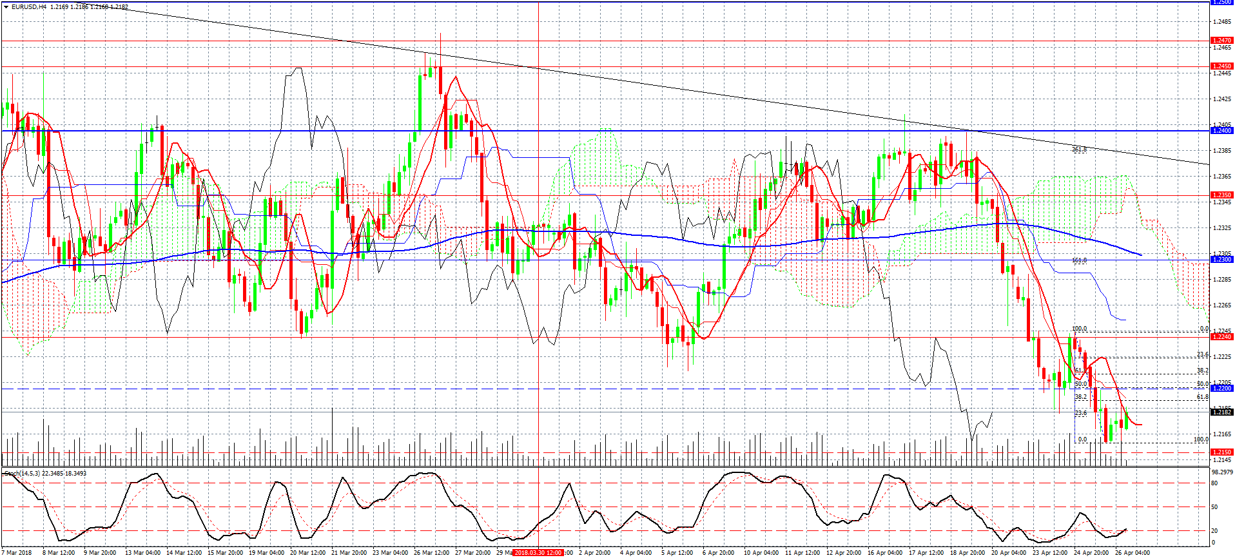The image size is (1235, 560).
Task: Click the 17 Apr 12:00 time label
Action: (926, 553)
